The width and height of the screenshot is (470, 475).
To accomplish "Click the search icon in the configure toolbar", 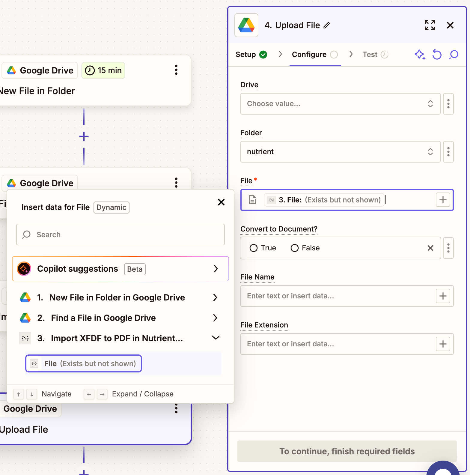I will 454,55.
